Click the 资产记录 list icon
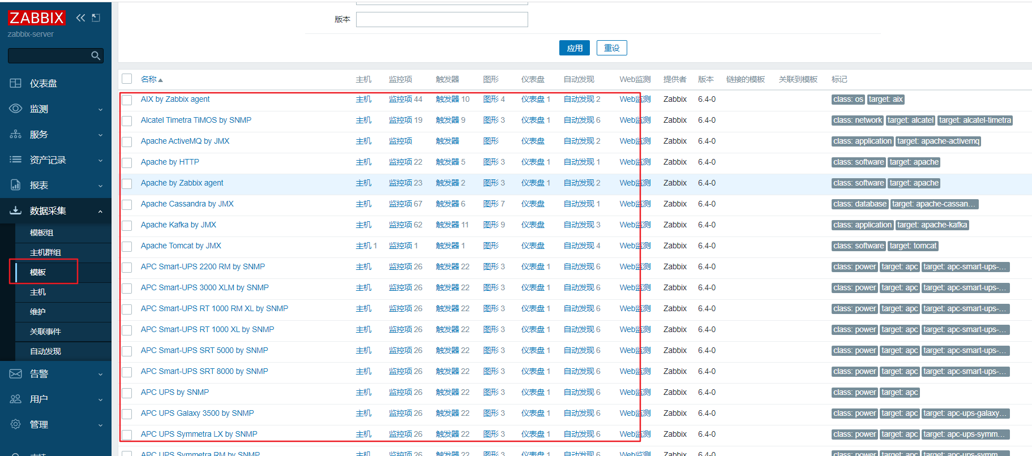The width and height of the screenshot is (1032, 456). point(16,160)
